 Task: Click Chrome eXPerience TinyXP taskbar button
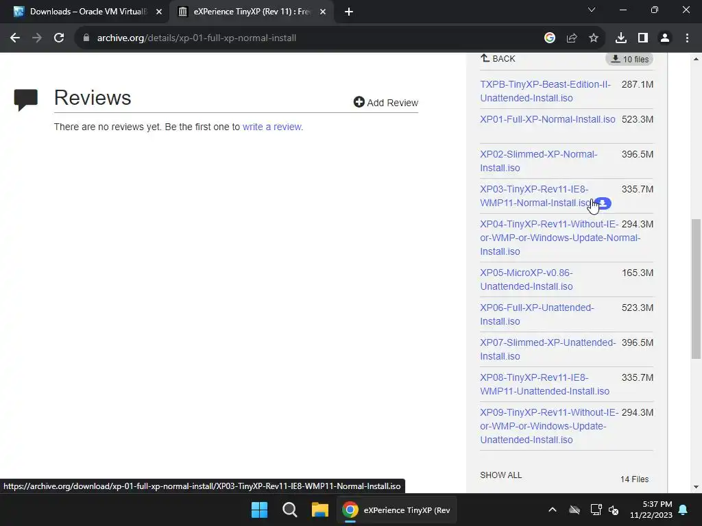click(x=397, y=510)
